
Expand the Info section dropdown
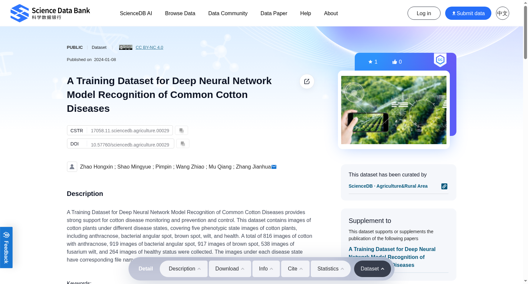click(x=266, y=269)
